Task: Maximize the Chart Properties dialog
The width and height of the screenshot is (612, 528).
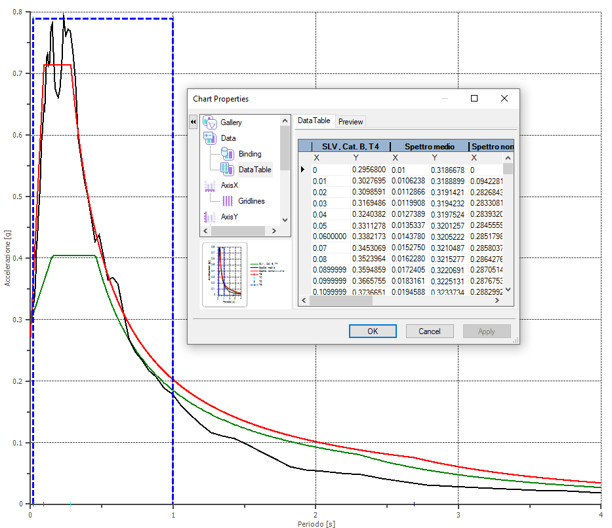Action: (474, 98)
